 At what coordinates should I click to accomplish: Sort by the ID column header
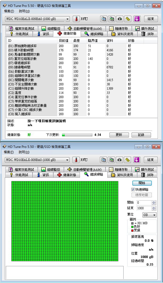(x=32, y=41)
